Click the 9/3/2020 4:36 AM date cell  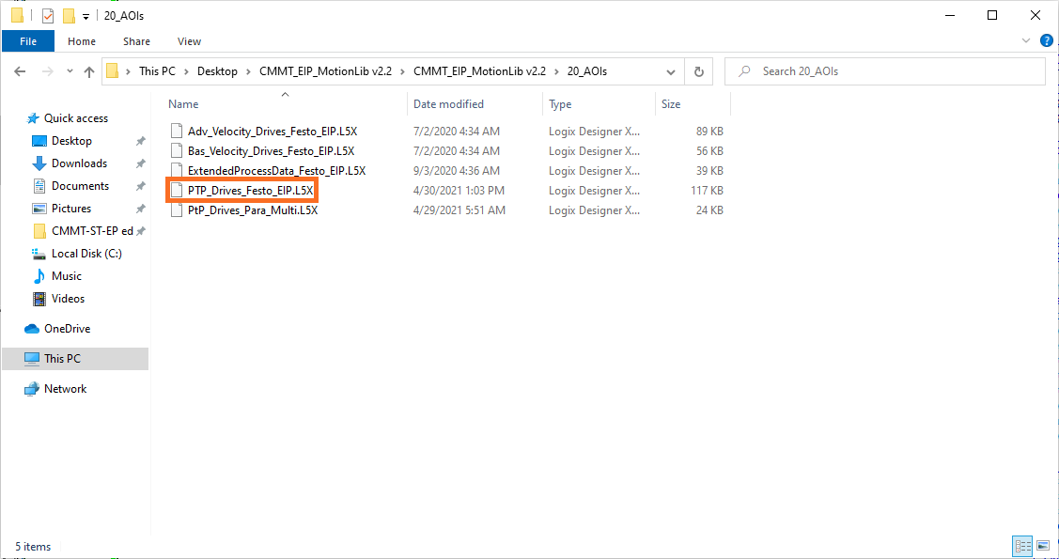pos(456,171)
